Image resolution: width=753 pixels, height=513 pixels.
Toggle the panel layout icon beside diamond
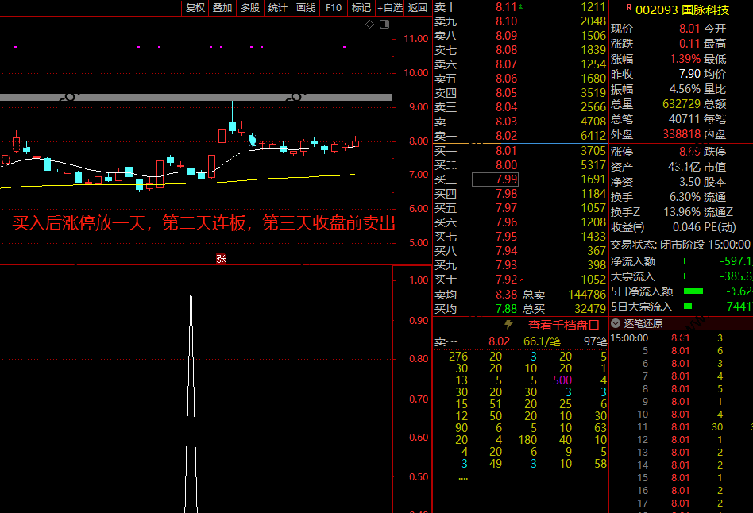(384, 24)
